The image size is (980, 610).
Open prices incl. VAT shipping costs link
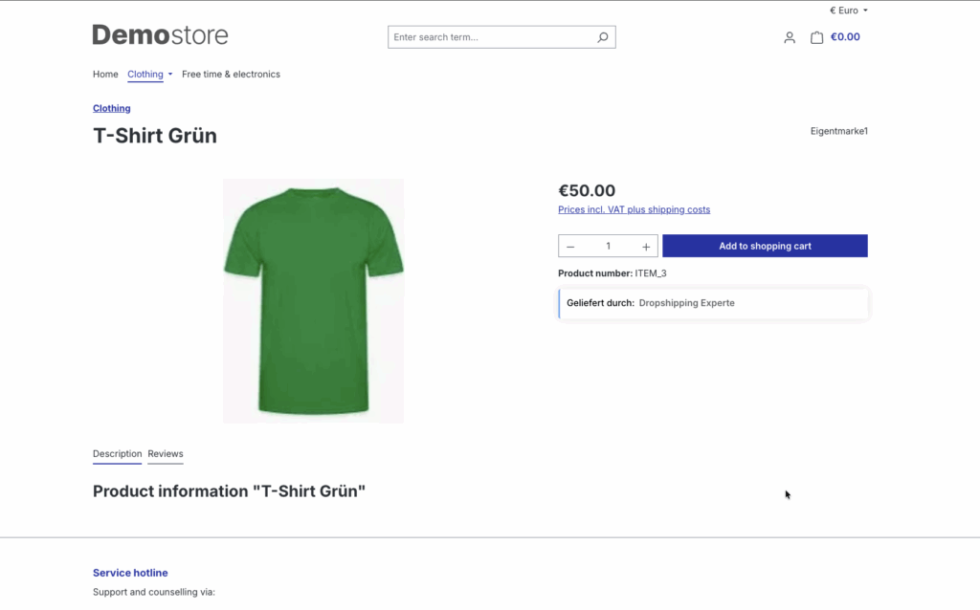tap(634, 209)
